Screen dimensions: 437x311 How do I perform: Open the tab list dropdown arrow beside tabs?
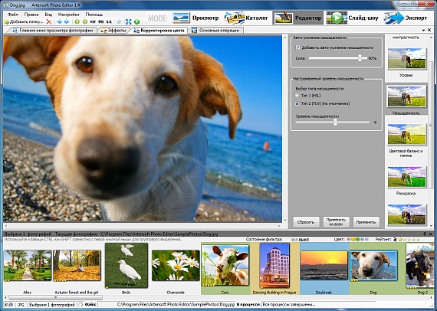pos(424,30)
